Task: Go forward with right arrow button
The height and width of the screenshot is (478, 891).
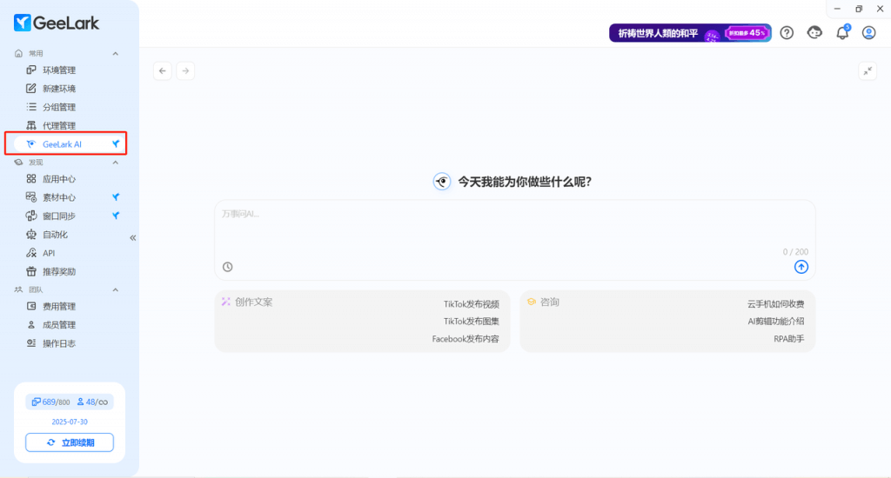Action: point(185,71)
